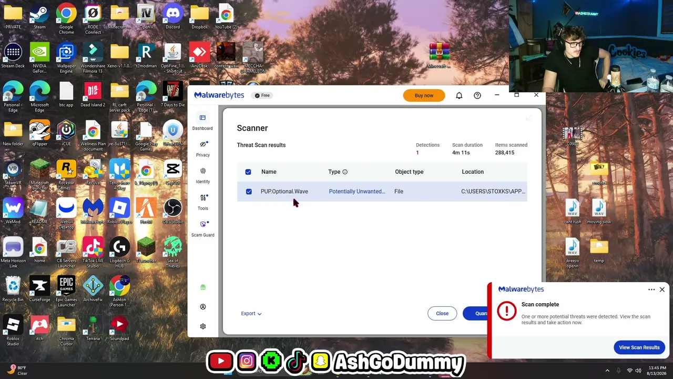
Task: Select the Discord desktop icon
Action: tap(172, 17)
